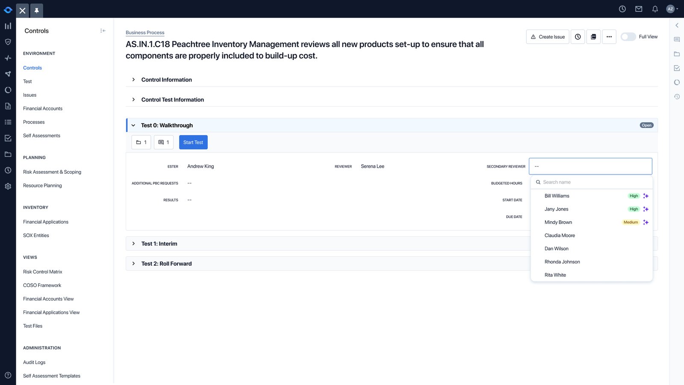Click the pin icon in top bar

coord(37,10)
